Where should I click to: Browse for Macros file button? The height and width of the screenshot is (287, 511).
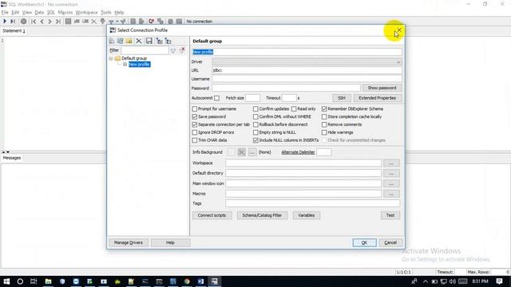point(391,194)
